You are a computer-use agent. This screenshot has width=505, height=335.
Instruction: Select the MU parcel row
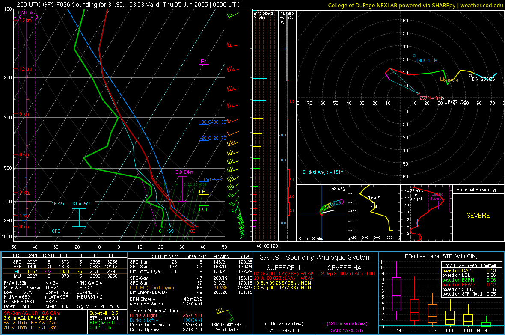[65, 276]
